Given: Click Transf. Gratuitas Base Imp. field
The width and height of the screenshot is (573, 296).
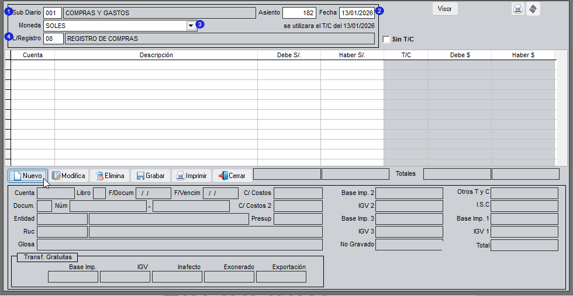Looking at the screenshot, I should [73, 277].
